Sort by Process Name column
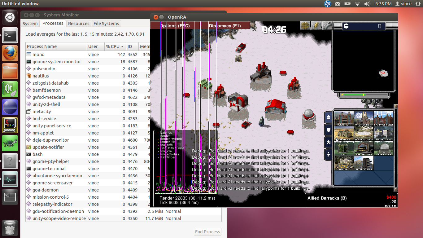 [56, 46]
